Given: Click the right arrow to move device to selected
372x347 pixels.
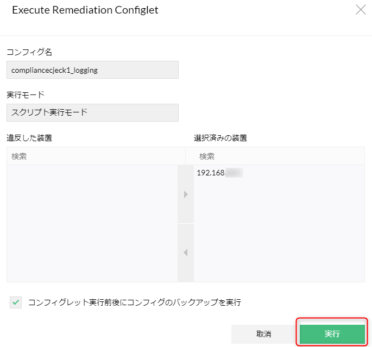Looking at the screenshot, I should pos(186,194).
